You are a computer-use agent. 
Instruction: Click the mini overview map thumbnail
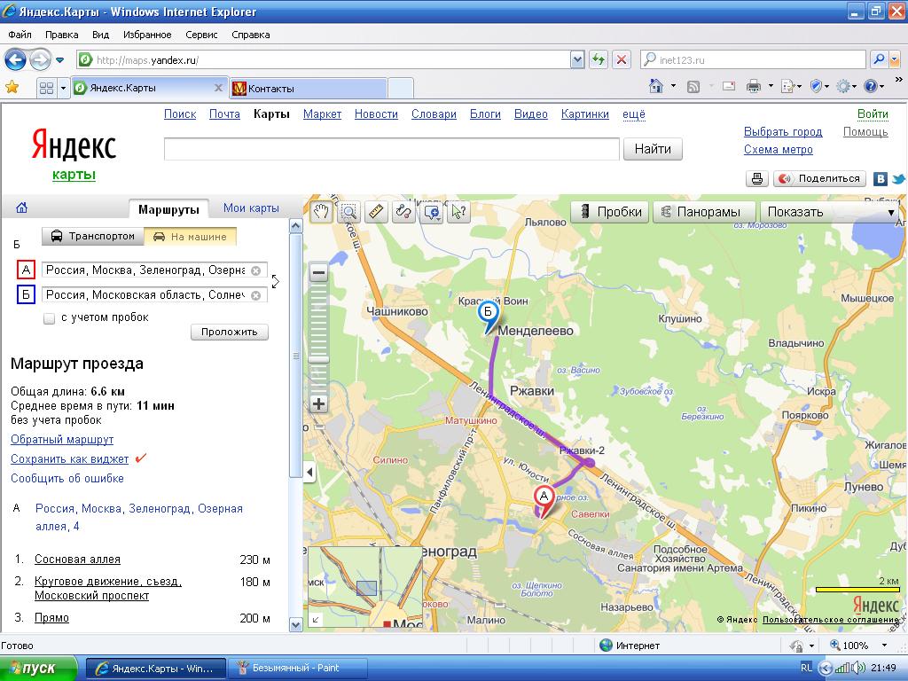pyautogui.click(x=365, y=587)
